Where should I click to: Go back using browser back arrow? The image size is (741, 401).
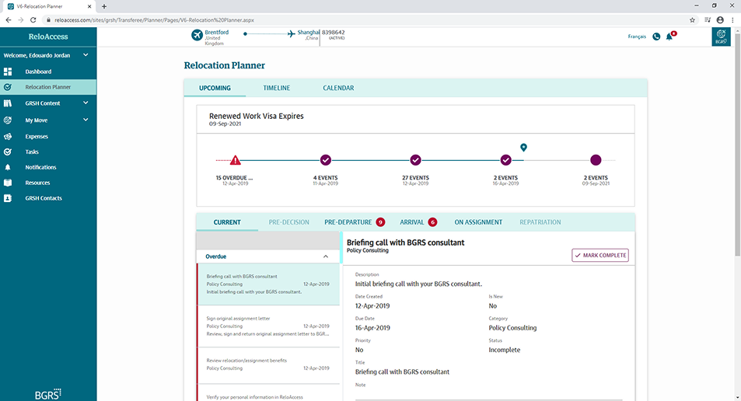(8, 20)
